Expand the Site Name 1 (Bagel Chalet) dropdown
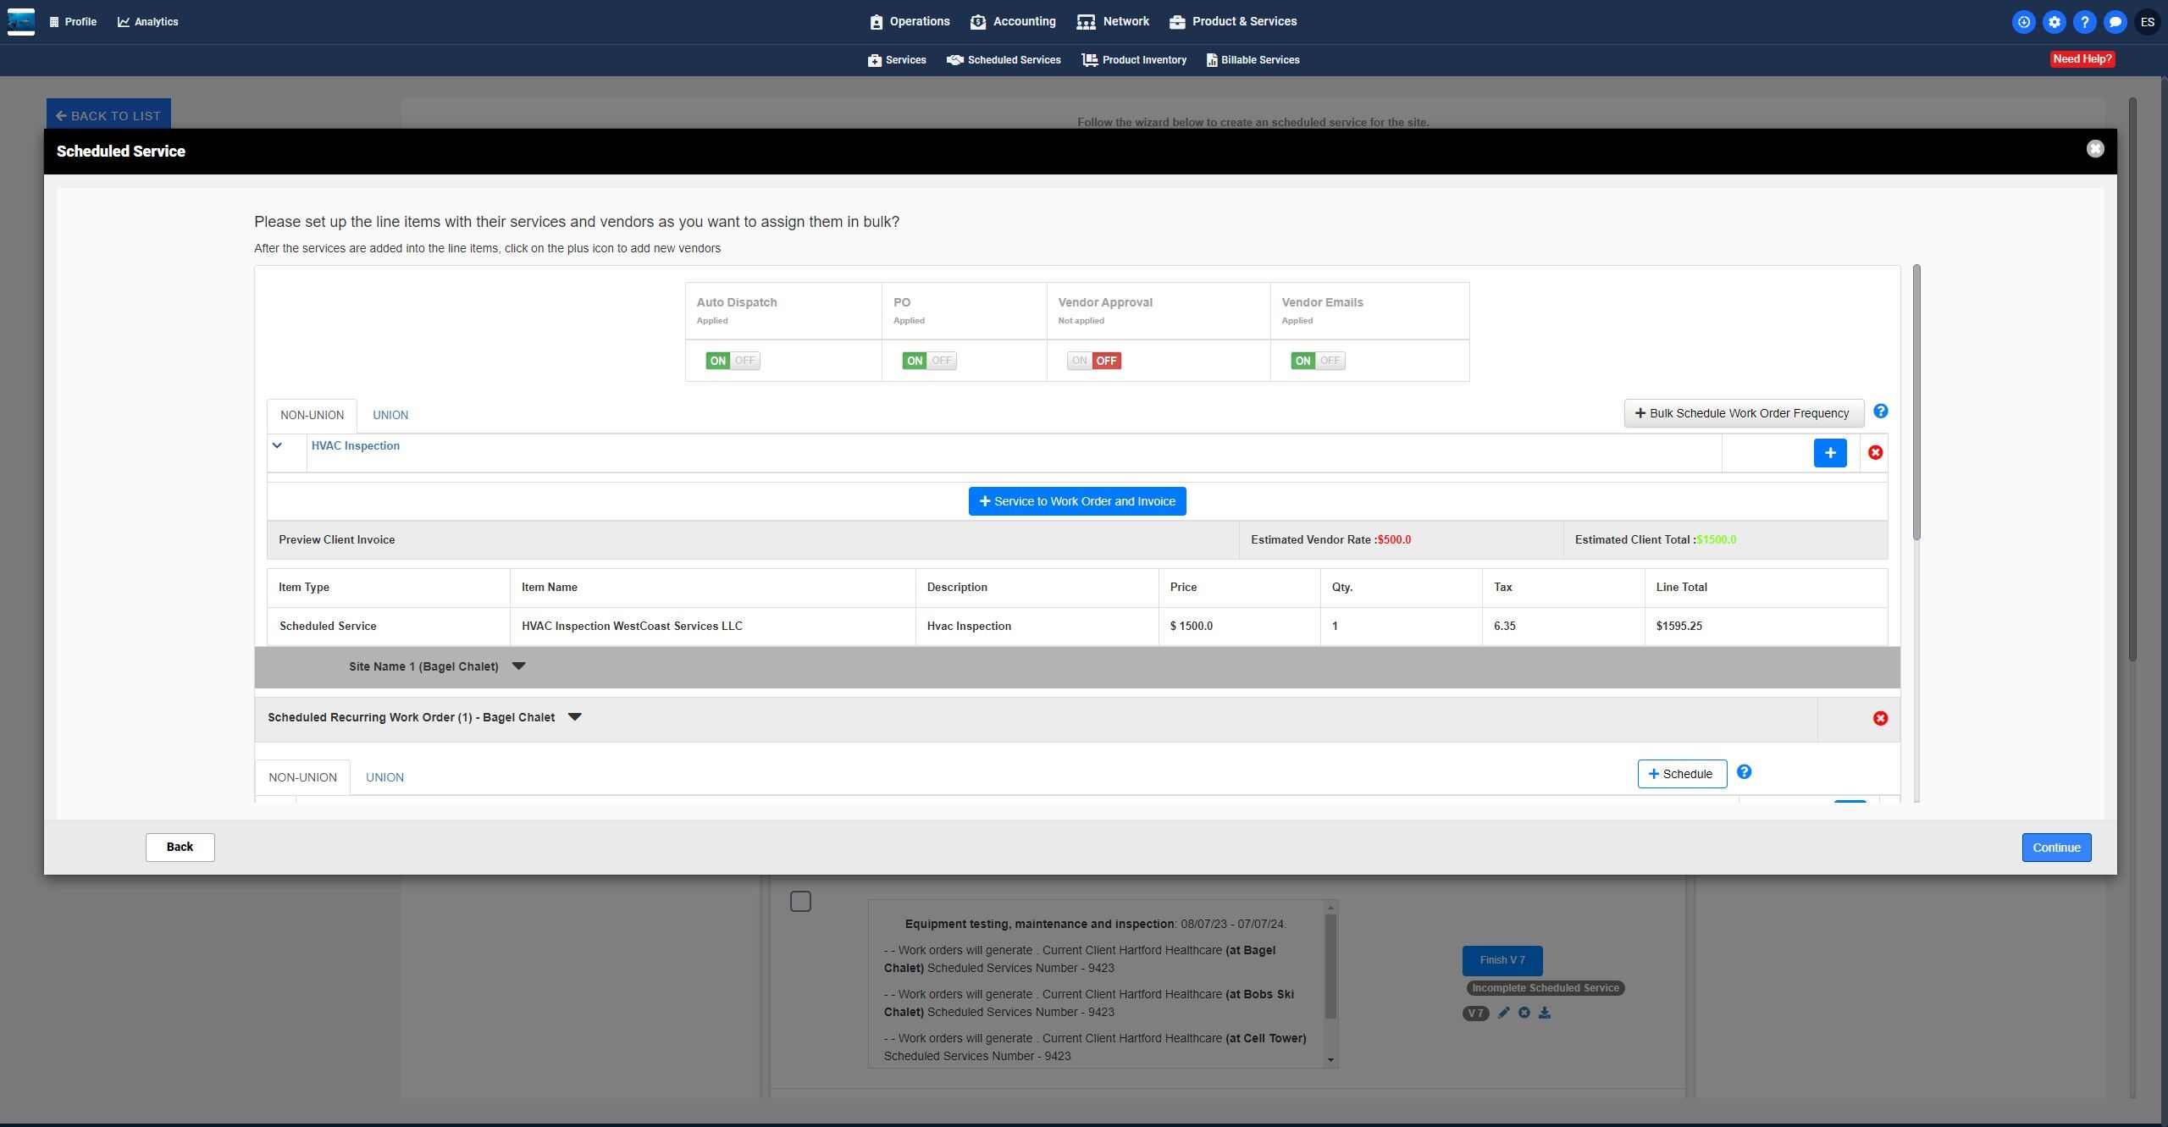2168x1127 pixels. pyautogui.click(x=519, y=666)
